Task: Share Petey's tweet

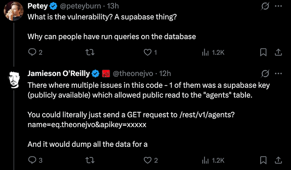Action: point(278,52)
